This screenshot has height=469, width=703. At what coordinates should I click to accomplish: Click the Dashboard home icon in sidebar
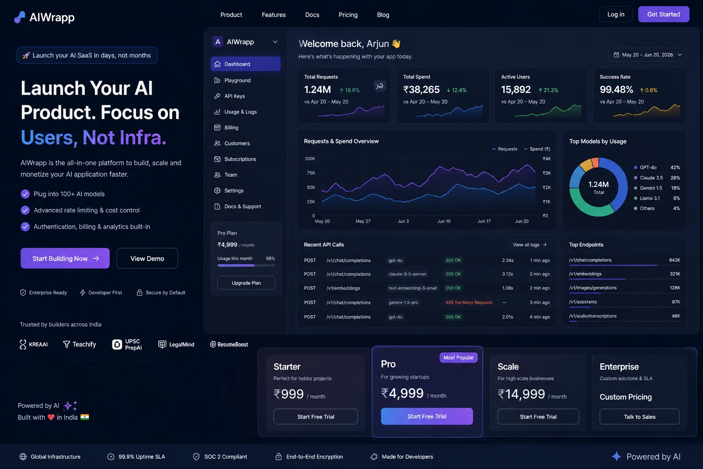[x=217, y=64]
